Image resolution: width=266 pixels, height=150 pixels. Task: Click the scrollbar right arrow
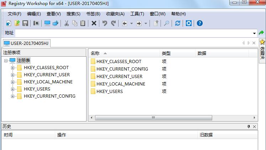pos(254,118)
